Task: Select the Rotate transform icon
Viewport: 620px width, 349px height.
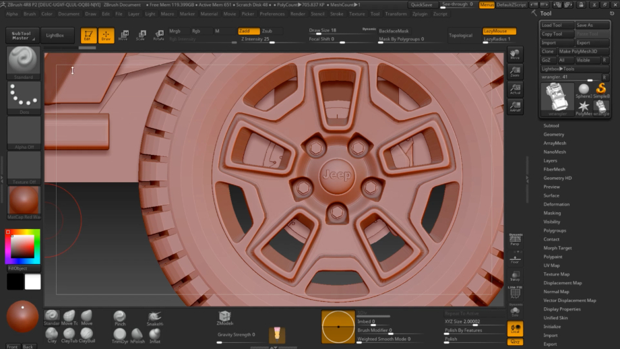Action: click(158, 35)
